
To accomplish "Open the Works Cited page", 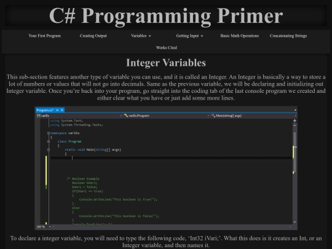I will pos(167,47).
